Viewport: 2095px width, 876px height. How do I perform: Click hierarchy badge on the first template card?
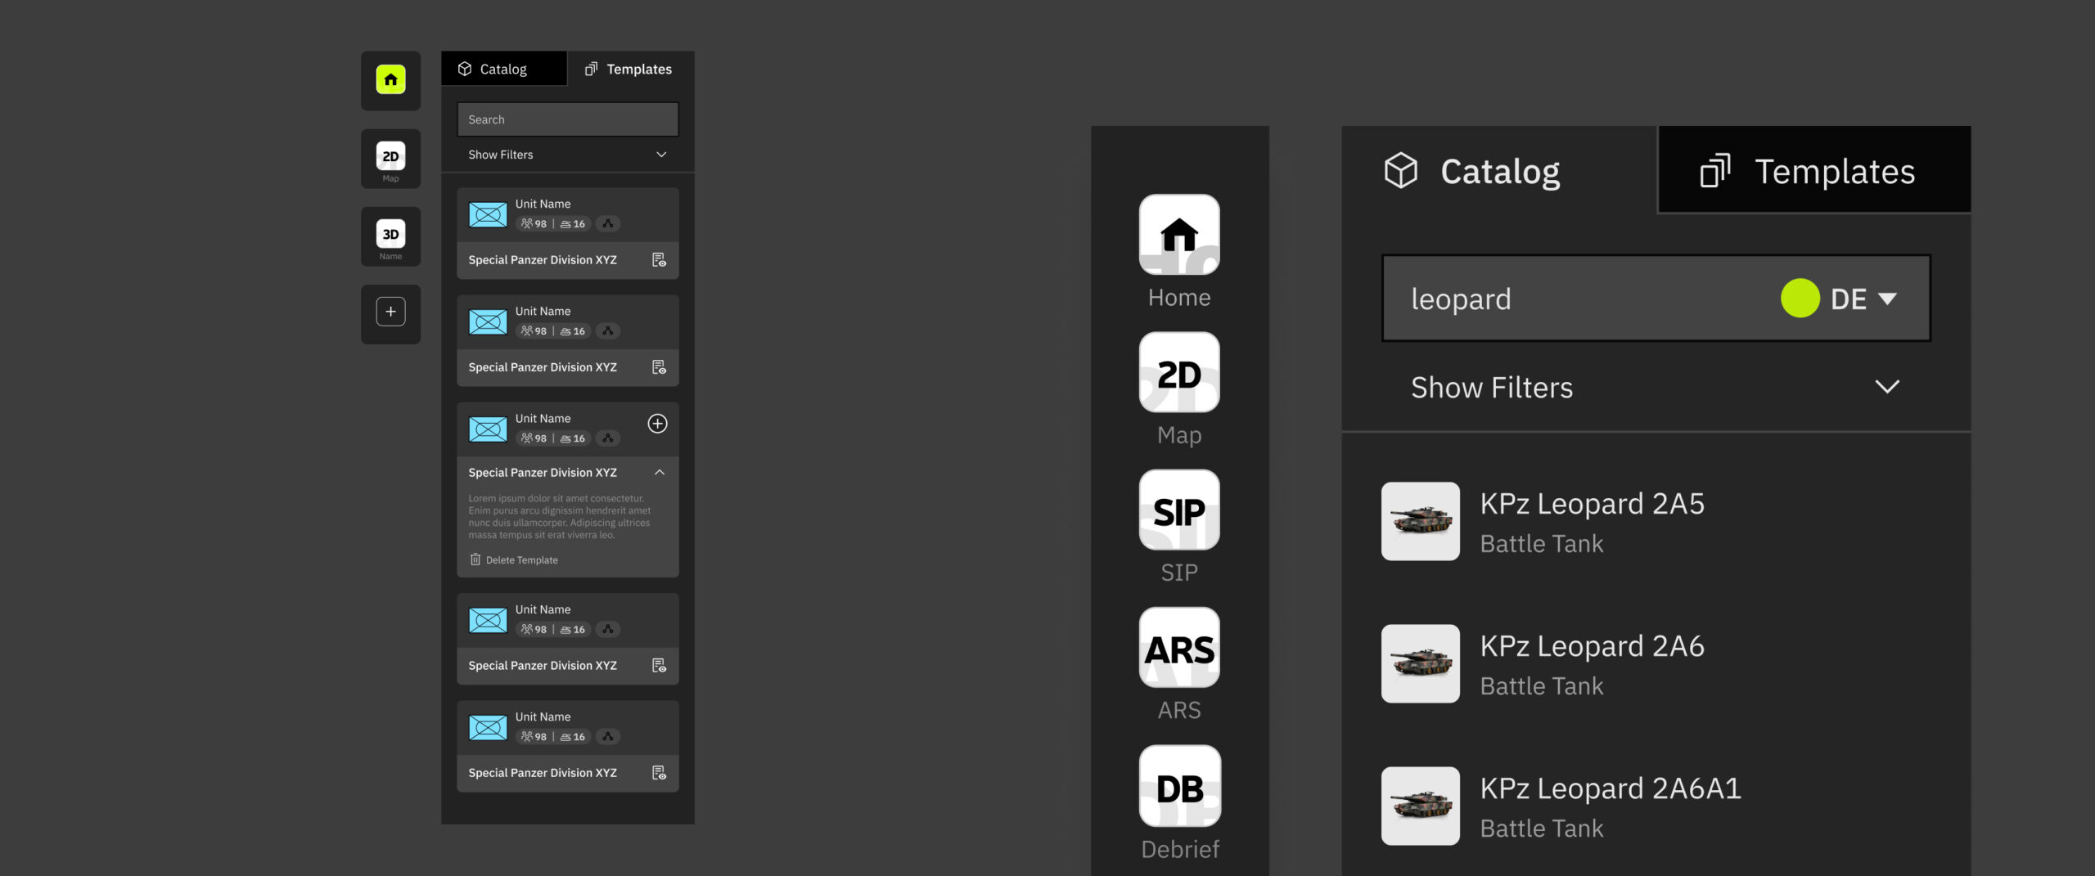click(x=607, y=224)
